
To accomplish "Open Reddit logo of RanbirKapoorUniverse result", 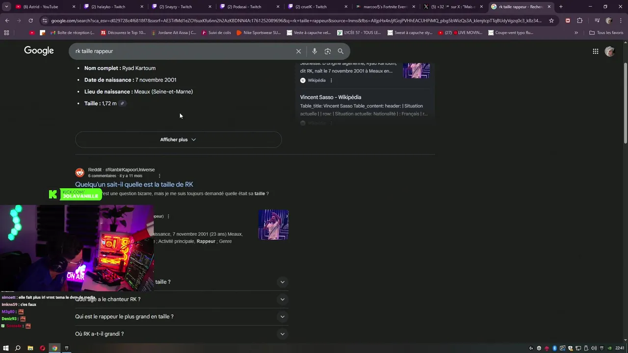I will (x=80, y=173).
